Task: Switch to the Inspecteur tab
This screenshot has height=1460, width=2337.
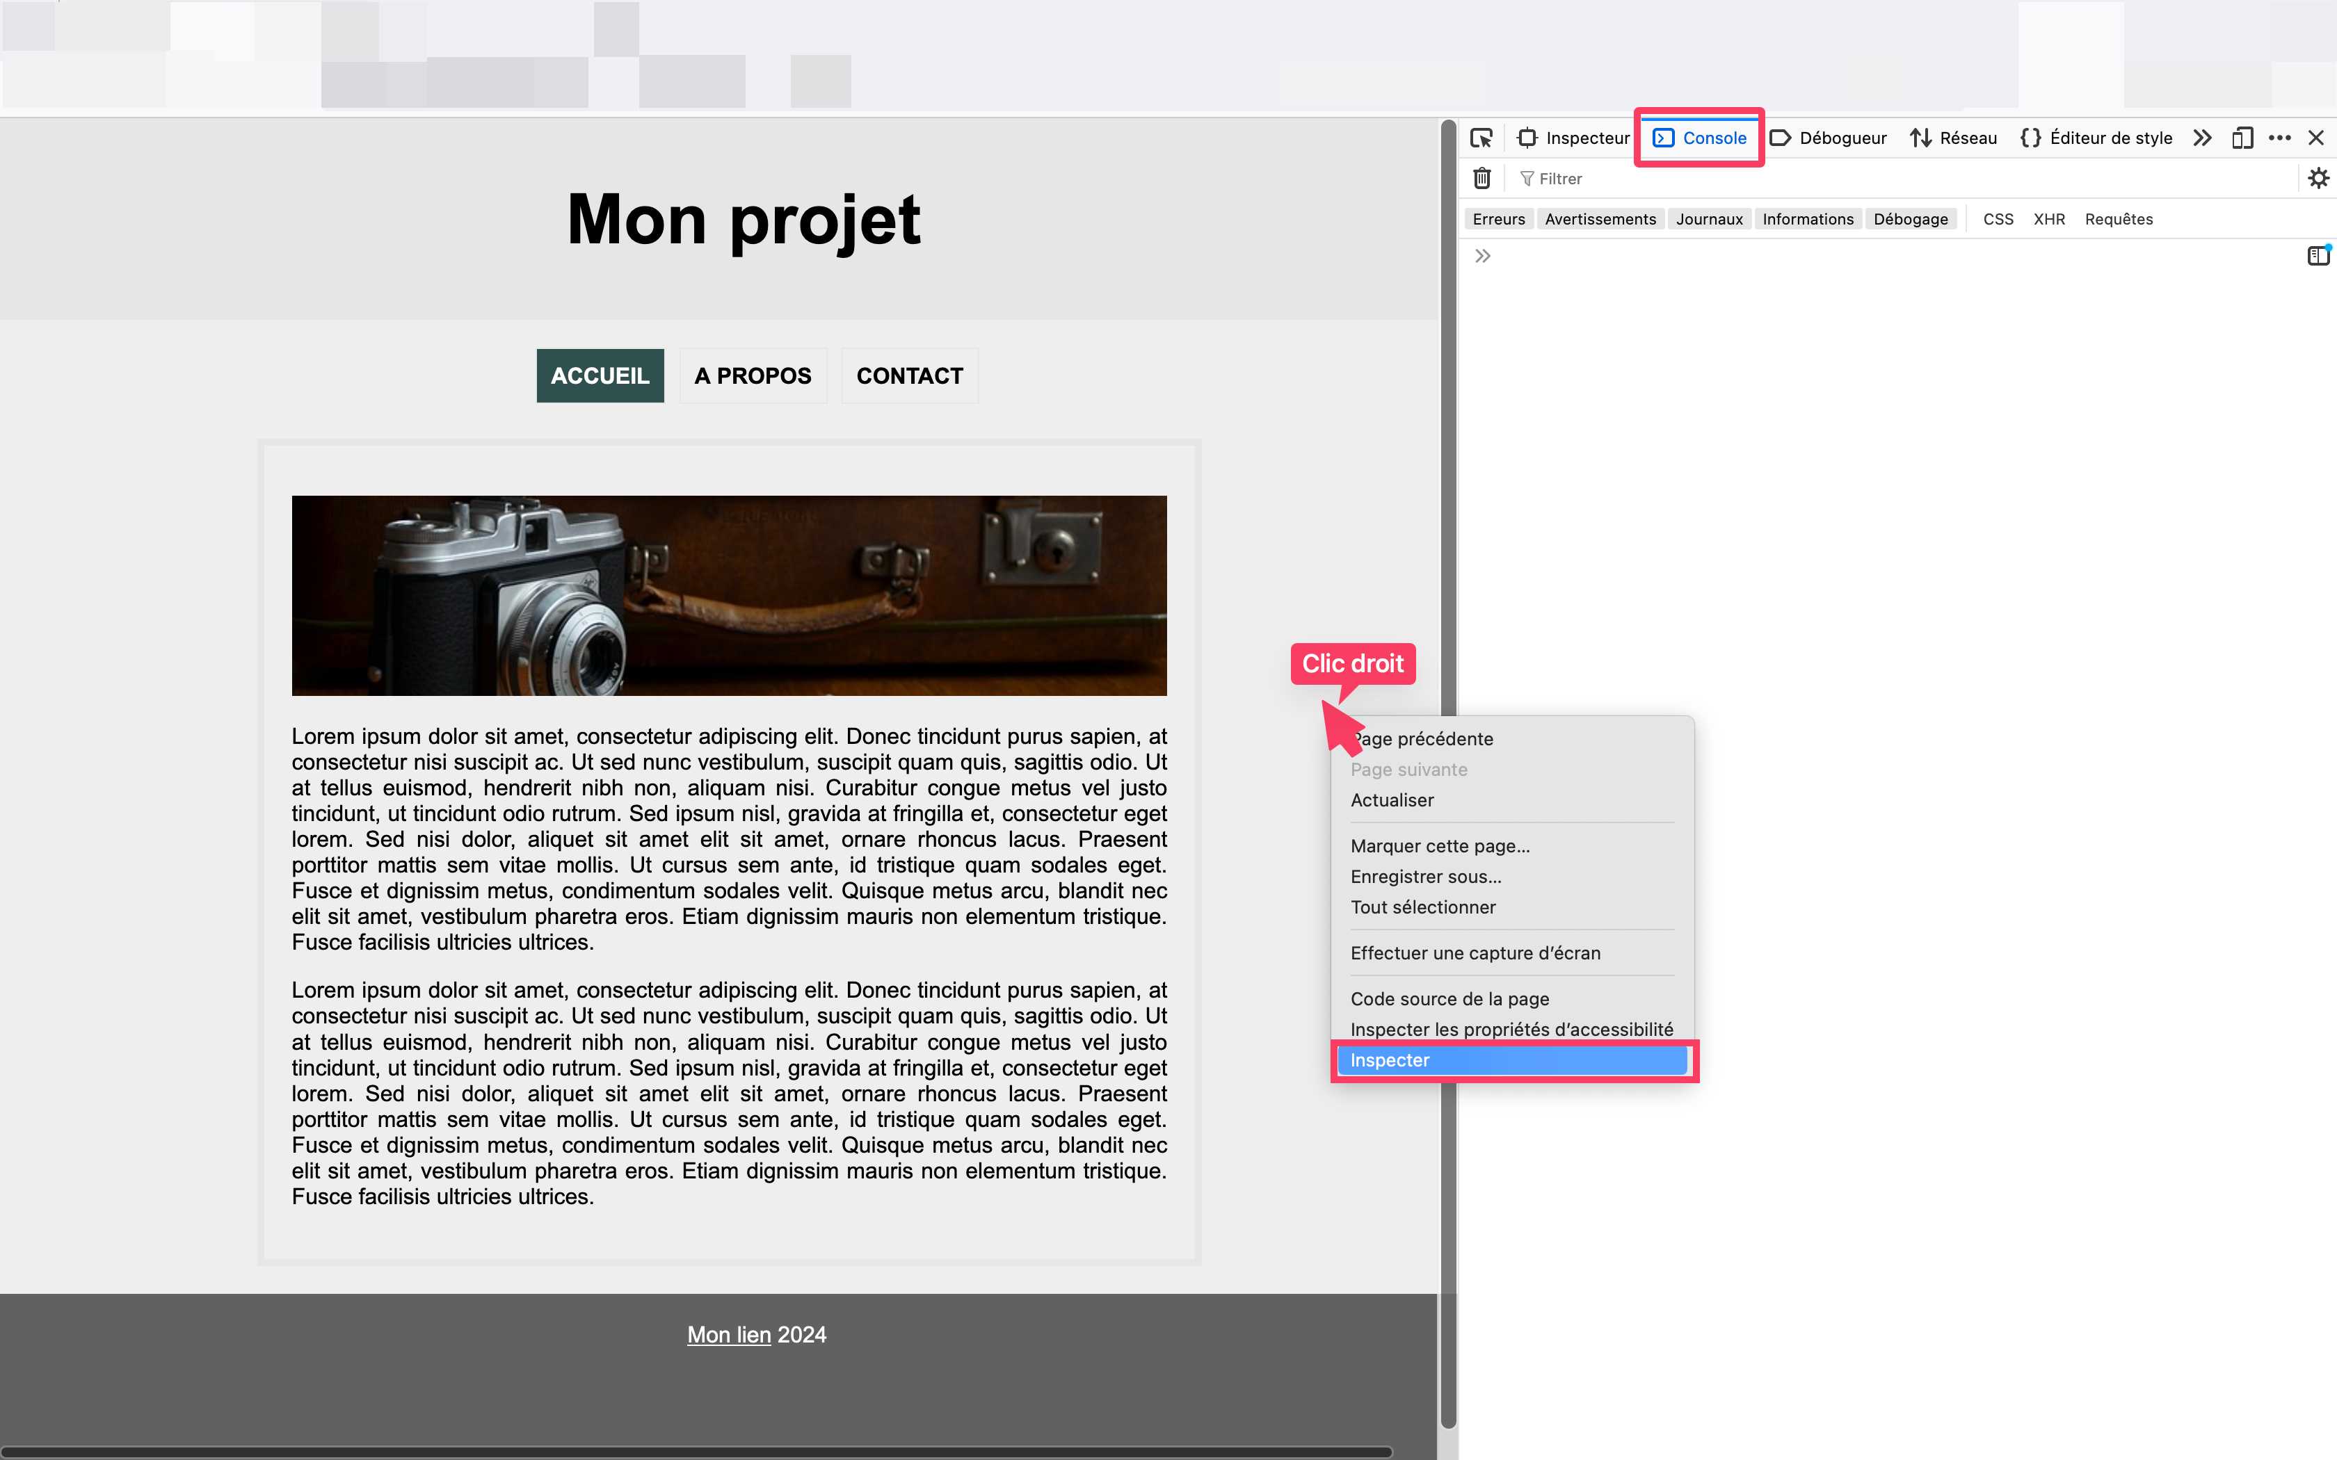Action: pyautogui.click(x=1573, y=138)
